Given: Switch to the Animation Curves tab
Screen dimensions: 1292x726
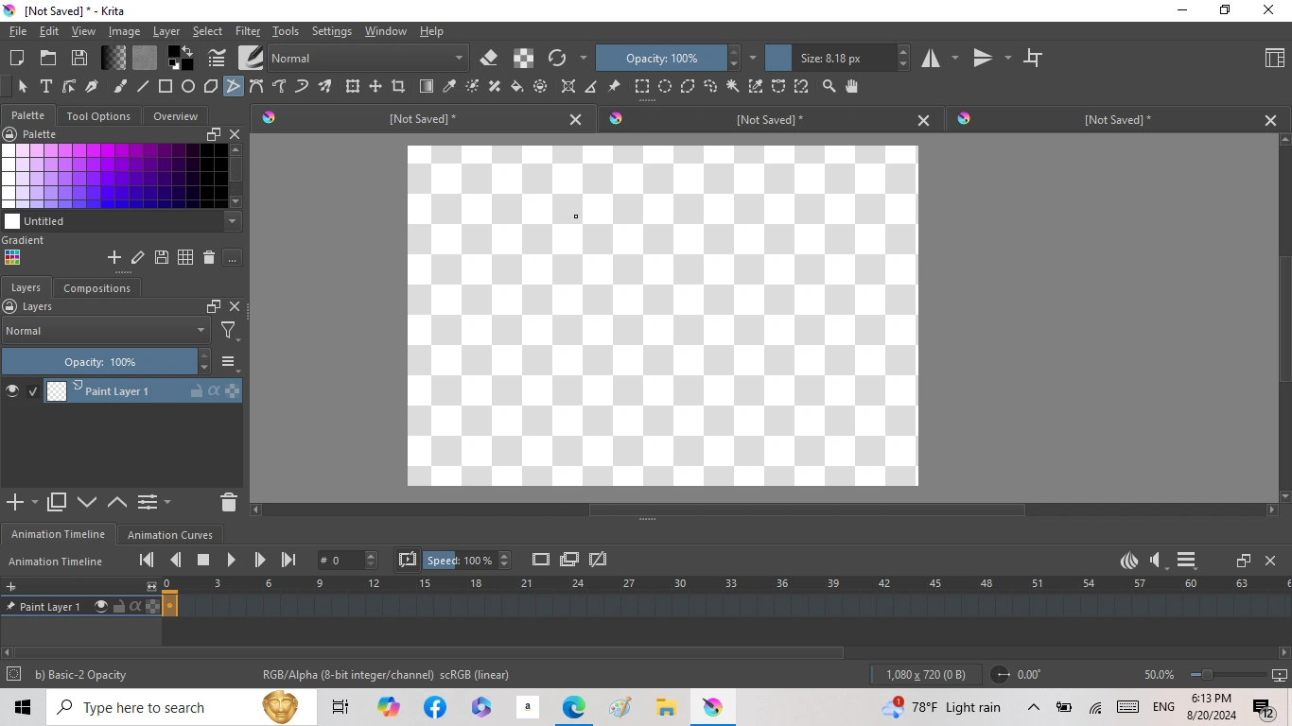Looking at the screenshot, I should click(x=169, y=534).
